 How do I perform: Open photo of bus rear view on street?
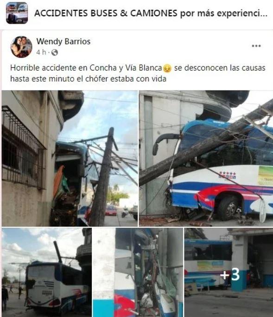click(47, 272)
